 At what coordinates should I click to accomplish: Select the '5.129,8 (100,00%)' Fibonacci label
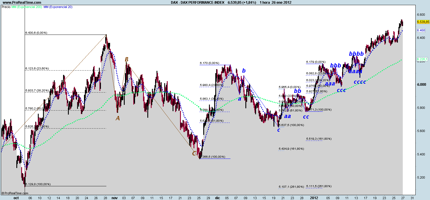[38, 184]
